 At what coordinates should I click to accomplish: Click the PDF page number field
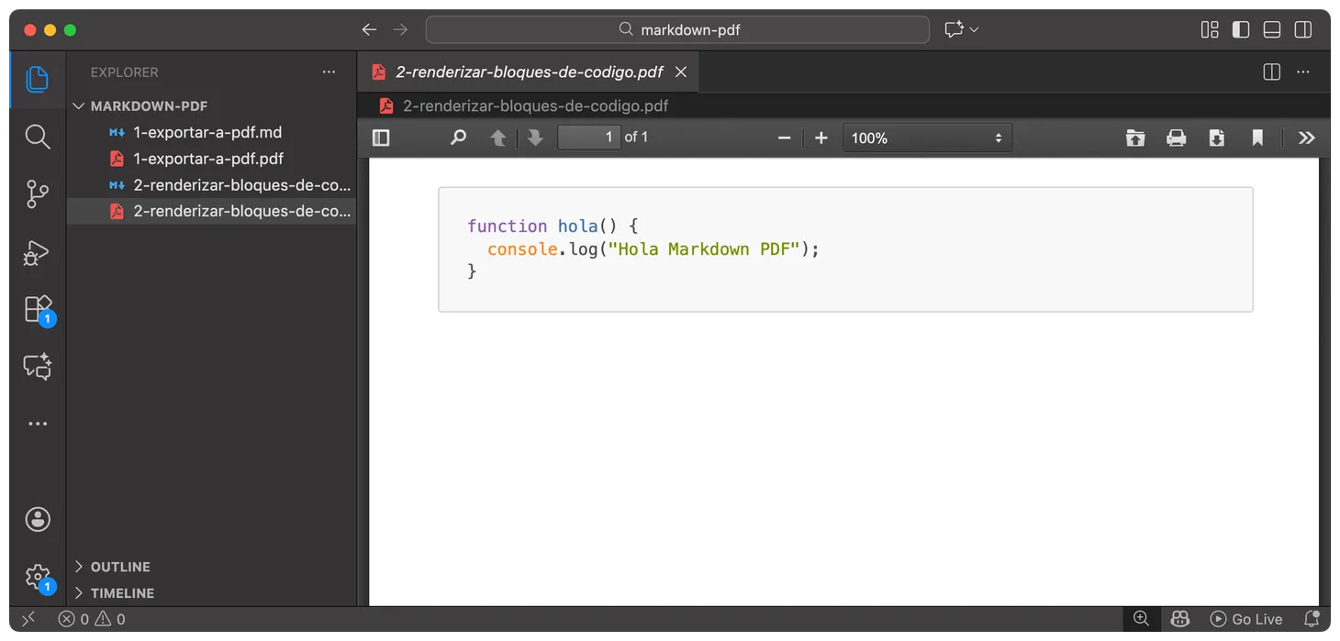[x=589, y=138]
